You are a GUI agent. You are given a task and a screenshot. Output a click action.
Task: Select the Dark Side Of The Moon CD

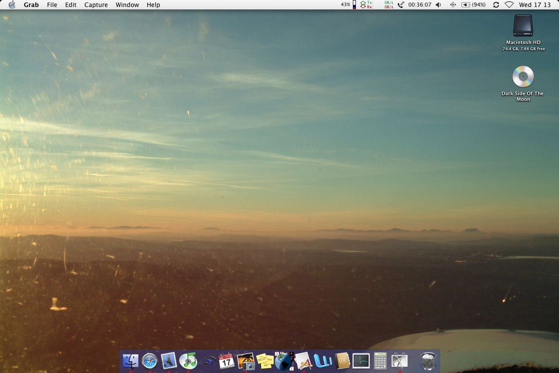(523, 77)
